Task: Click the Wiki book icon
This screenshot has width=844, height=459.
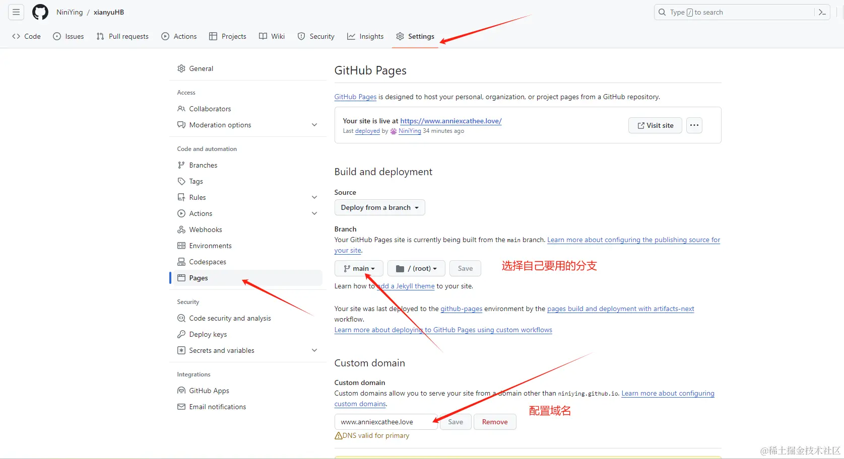Action: click(x=263, y=36)
